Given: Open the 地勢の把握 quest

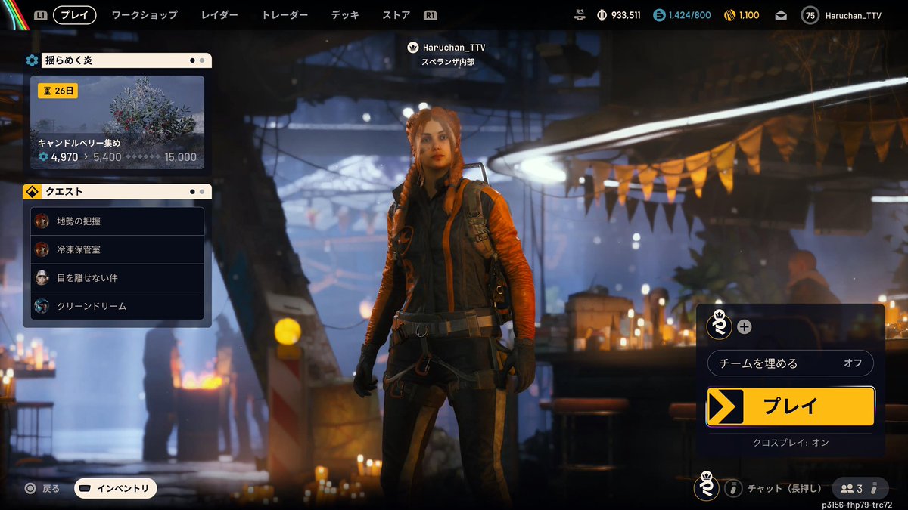Looking at the screenshot, I should tap(117, 221).
